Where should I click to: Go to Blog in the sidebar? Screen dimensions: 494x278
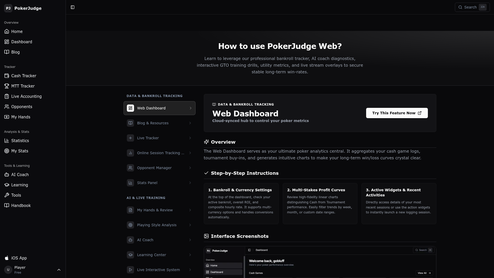click(x=33, y=52)
